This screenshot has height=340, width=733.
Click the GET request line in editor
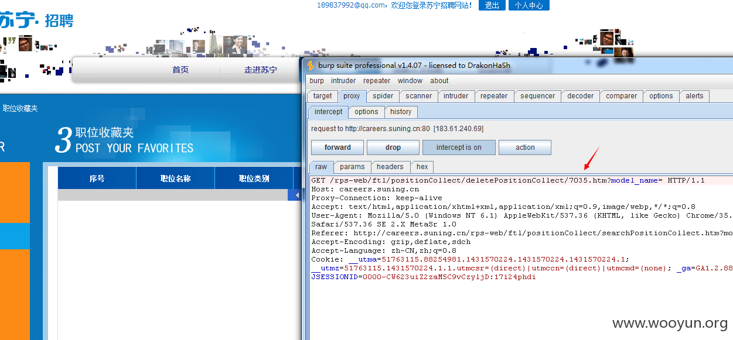[508, 181]
